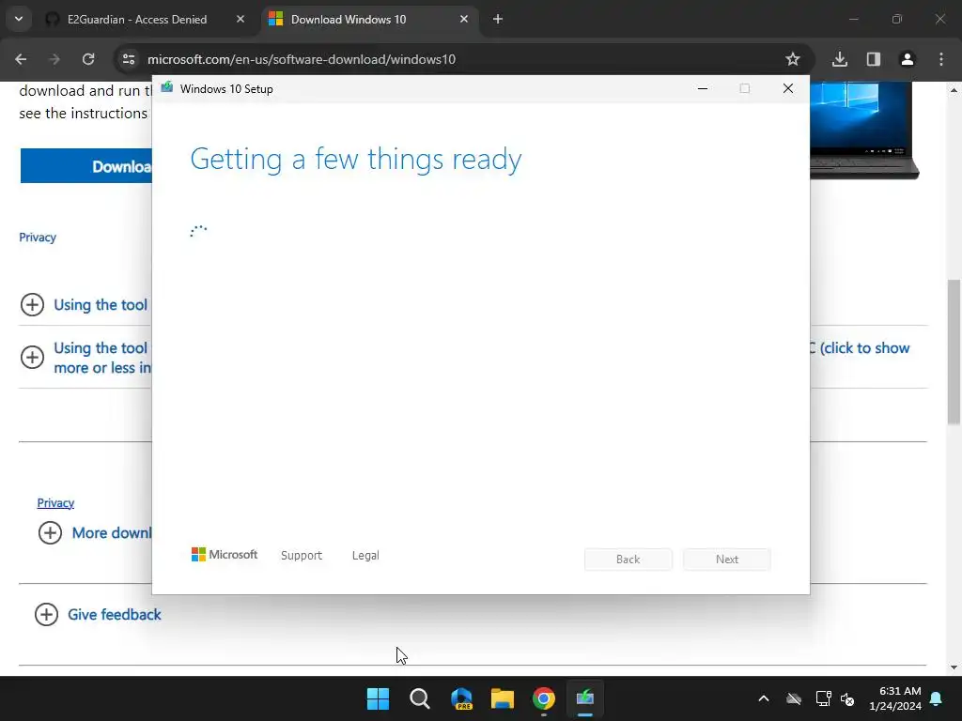Screen dimensions: 962x721
Task: Open the underlined Privacy link on webpage
Action: tap(55, 503)
